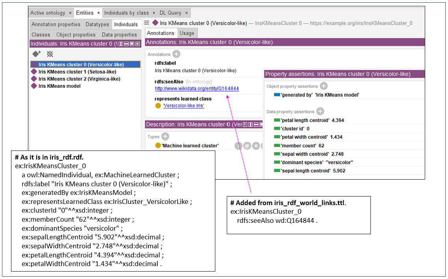This screenshot has width=448, height=279.
Task: Select 'petal length centroid' 4.394 assertion
Action: (x=312, y=120)
